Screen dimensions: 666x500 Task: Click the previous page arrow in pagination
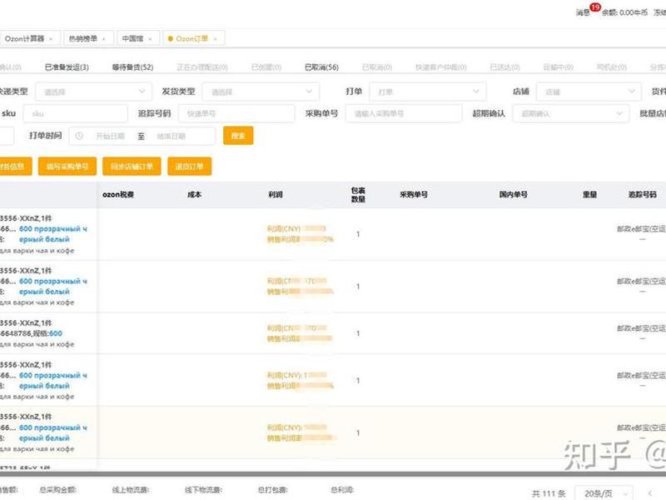pyautogui.click(x=650, y=493)
